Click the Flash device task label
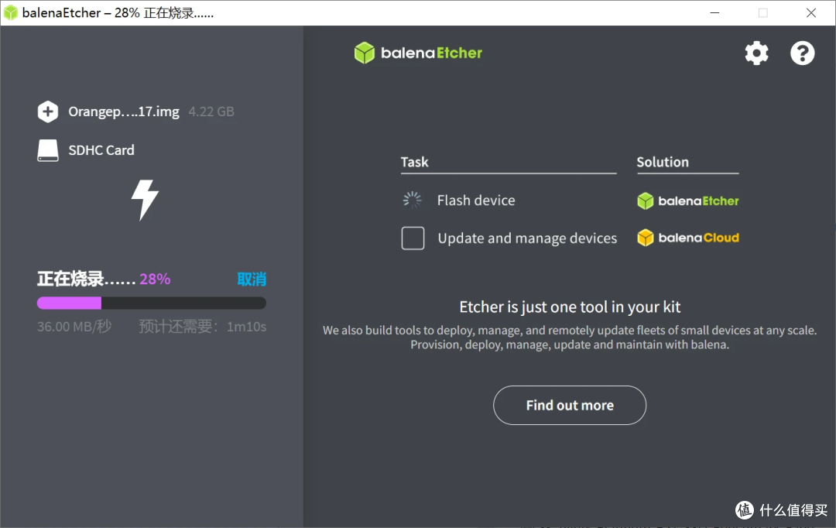 click(x=476, y=201)
